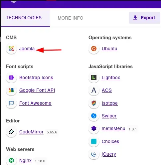Click the jQuery logo icon
This screenshot has height=165, width=161.
click(x=94, y=154)
